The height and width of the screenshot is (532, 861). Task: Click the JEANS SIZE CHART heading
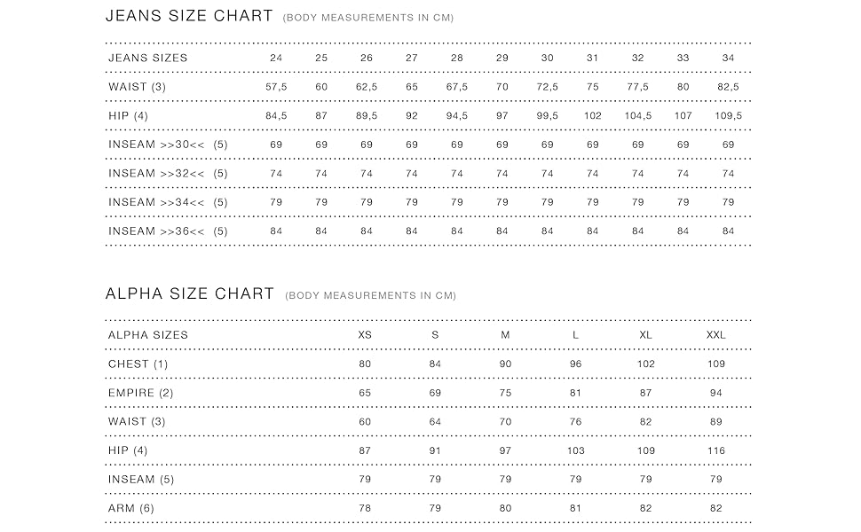click(189, 16)
